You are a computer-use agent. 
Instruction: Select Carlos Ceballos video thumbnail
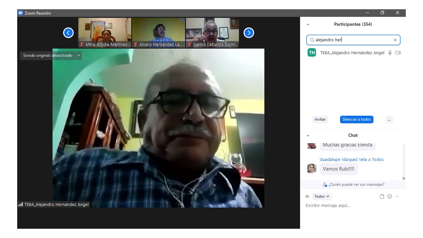coord(212,33)
